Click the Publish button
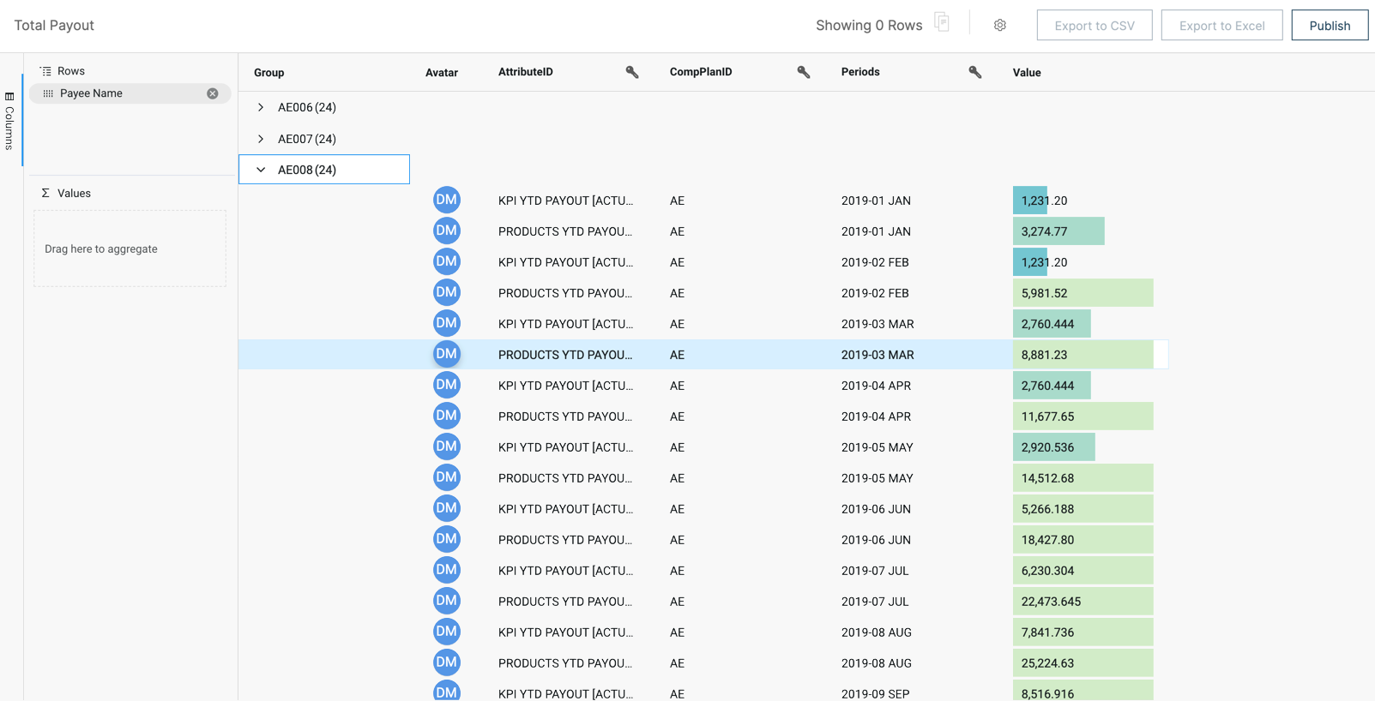Image resolution: width=1375 pixels, height=701 pixels. coord(1329,26)
